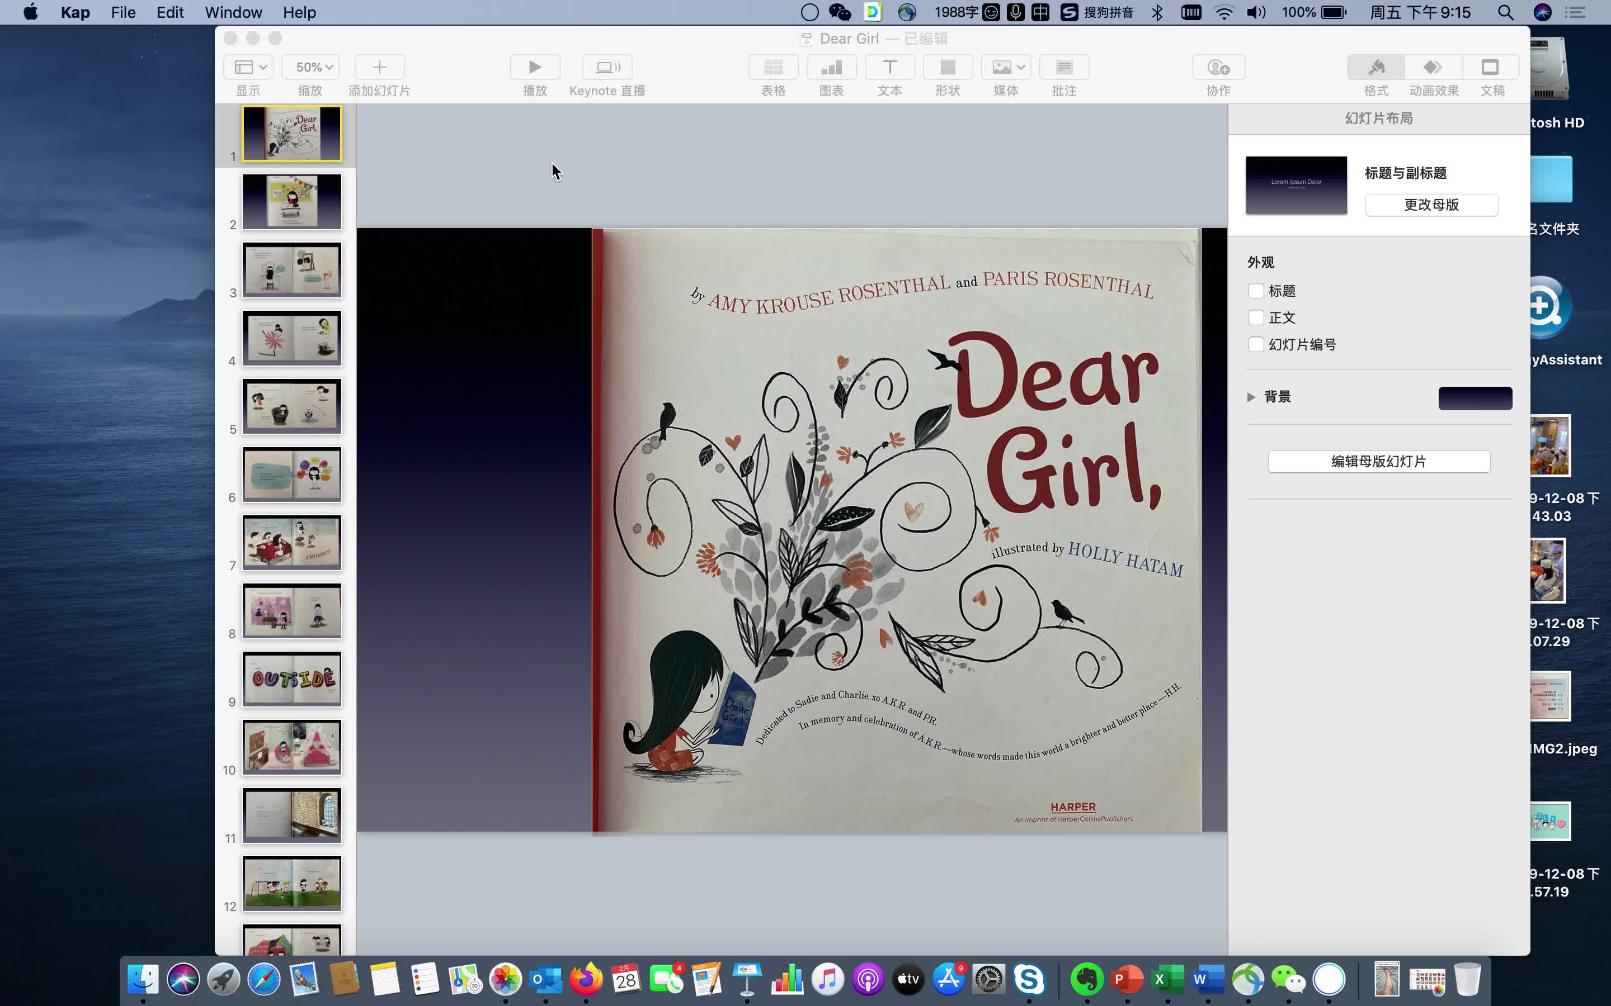Open Microsoft Excel from the Dock

point(1167,979)
